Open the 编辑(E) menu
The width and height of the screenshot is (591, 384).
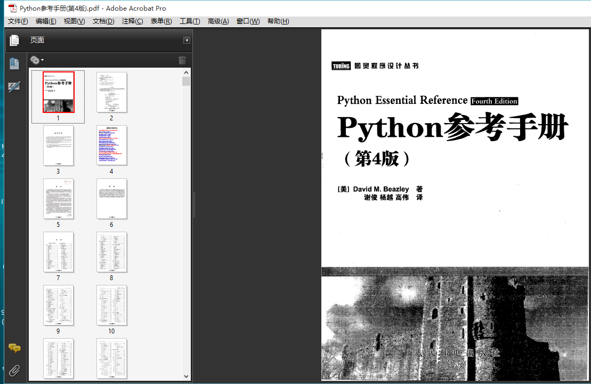46,21
